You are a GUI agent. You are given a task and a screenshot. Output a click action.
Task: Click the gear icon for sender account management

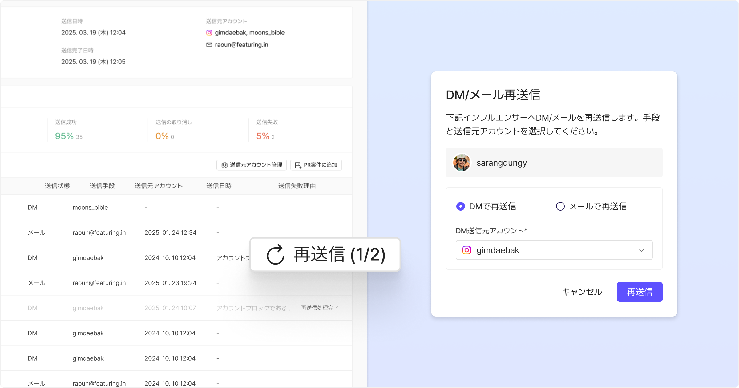[x=224, y=165]
